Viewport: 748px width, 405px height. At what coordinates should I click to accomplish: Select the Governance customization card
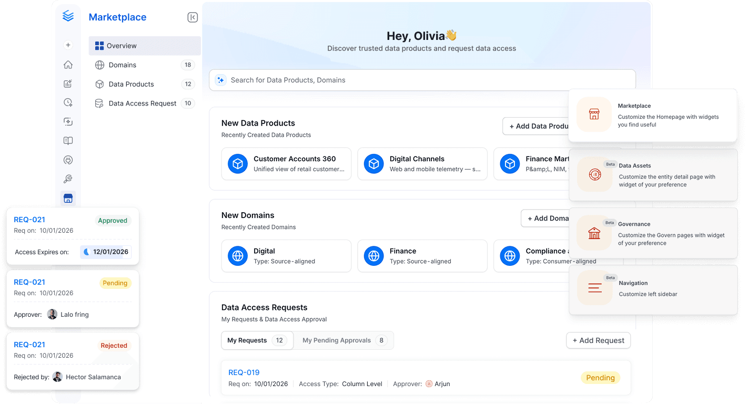click(653, 233)
